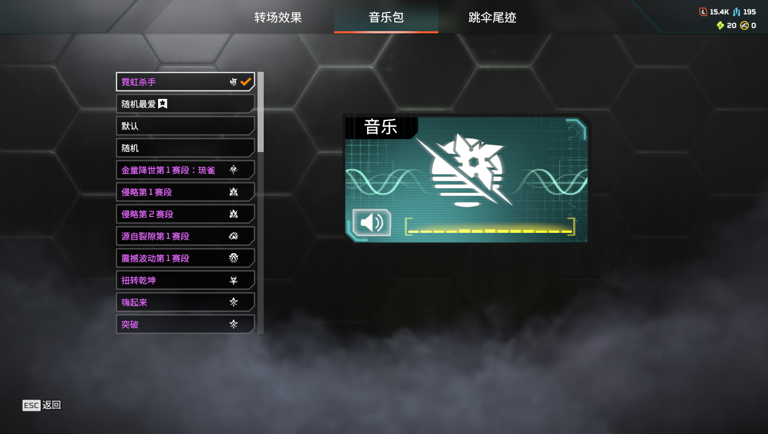Switch to the 跳伞尾迹 tab
The image size is (768, 434).
pyautogui.click(x=492, y=18)
